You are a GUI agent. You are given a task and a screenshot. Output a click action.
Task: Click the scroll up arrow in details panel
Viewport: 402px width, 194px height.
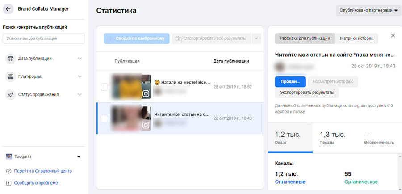(399, 156)
